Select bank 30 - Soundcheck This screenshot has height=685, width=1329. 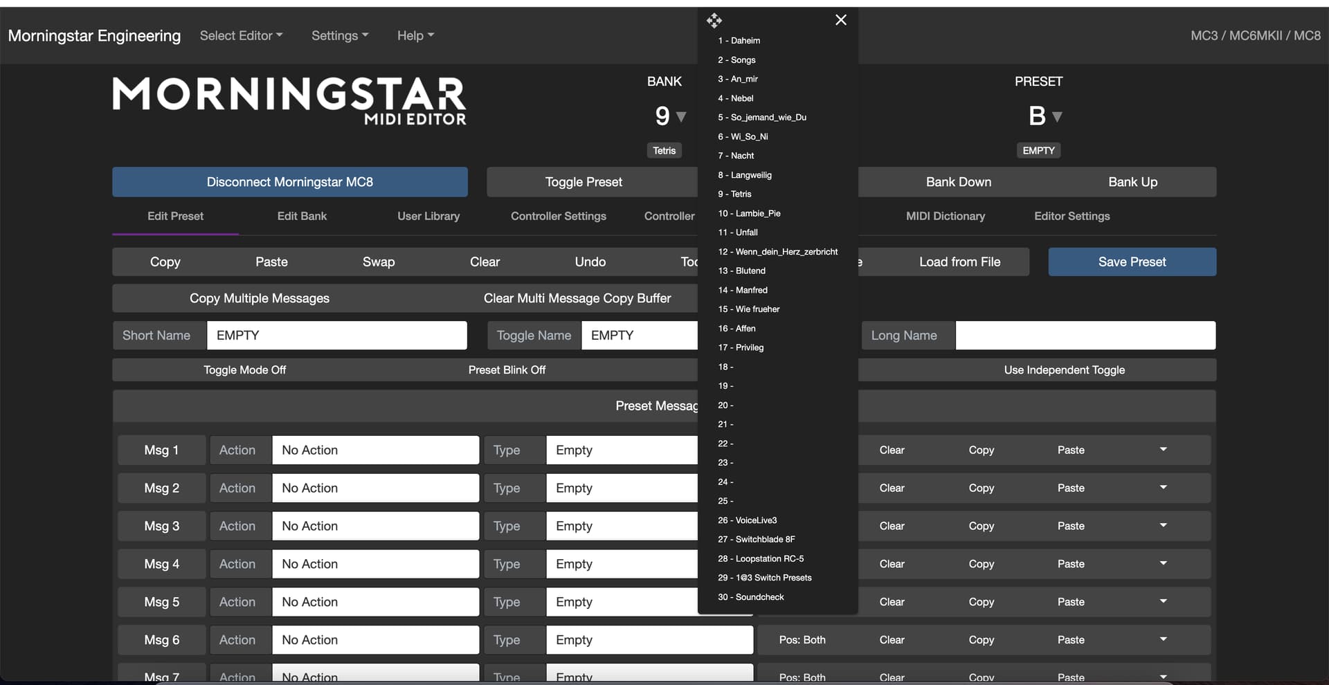(x=751, y=597)
